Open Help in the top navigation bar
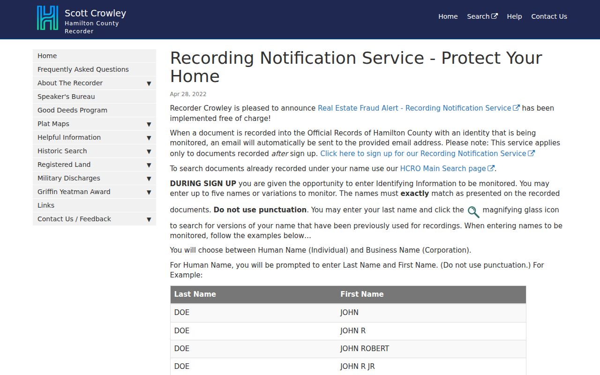 click(x=514, y=16)
